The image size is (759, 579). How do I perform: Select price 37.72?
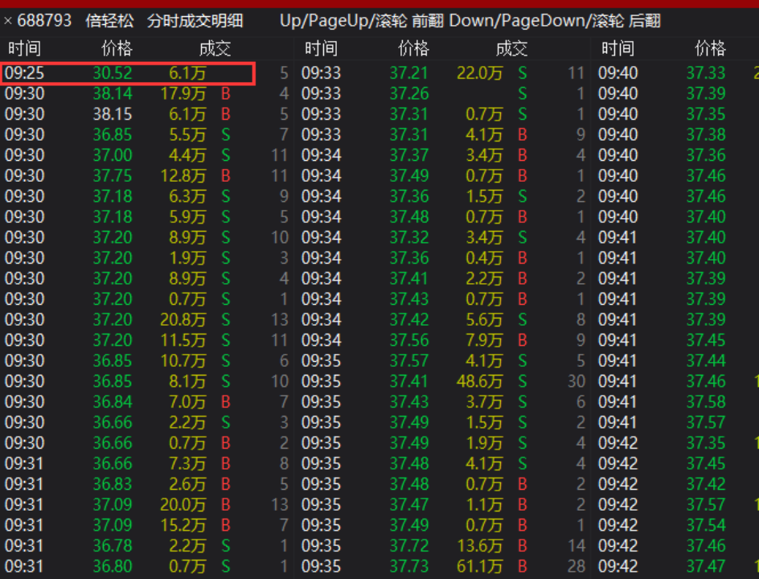[x=409, y=546]
